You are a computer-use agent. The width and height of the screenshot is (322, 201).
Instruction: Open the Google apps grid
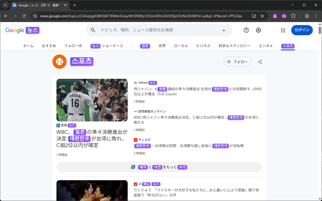pyautogui.click(x=283, y=30)
